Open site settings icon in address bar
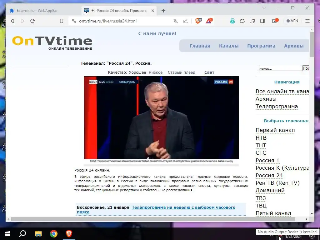The height and width of the screenshot is (240, 320). pyautogui.click(x=74, y=21)
